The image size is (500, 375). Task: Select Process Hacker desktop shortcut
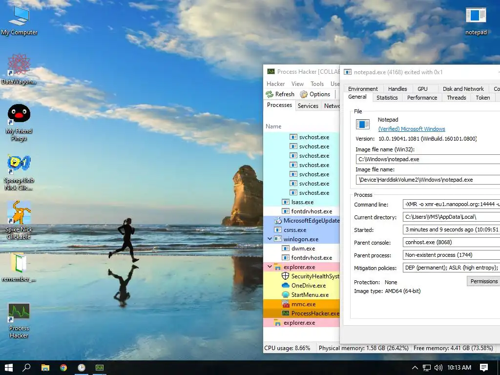(x=19, y=320)
